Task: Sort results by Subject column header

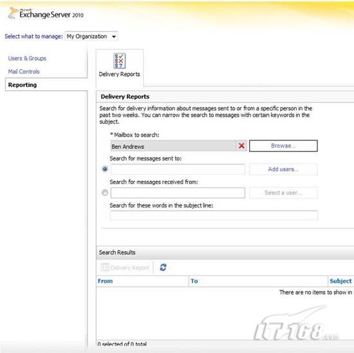Action: [340, 281]
